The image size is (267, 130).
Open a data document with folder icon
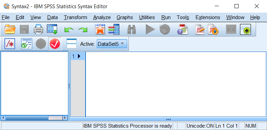10,29
